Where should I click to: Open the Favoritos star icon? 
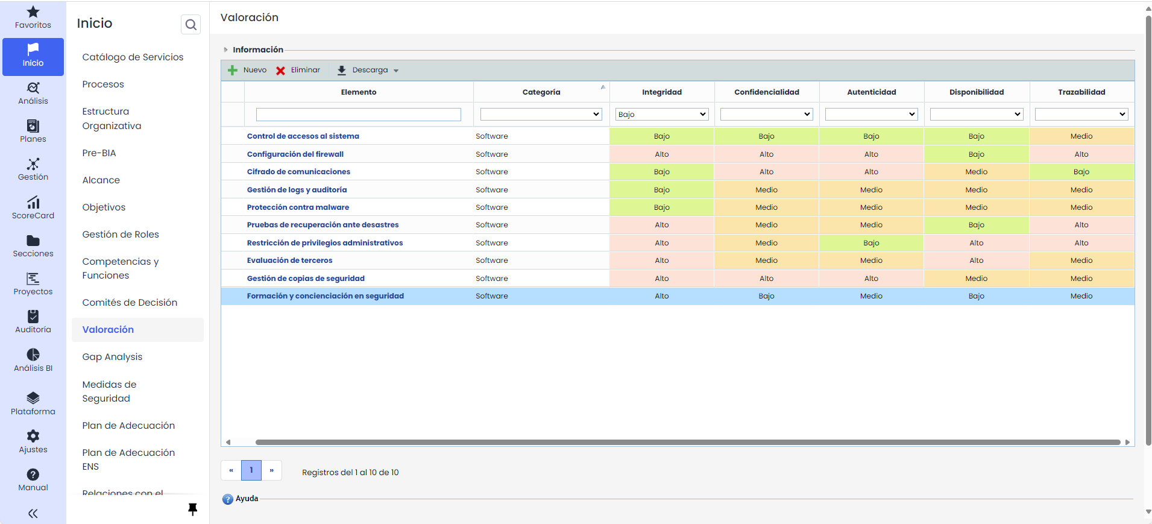[33, 13]
